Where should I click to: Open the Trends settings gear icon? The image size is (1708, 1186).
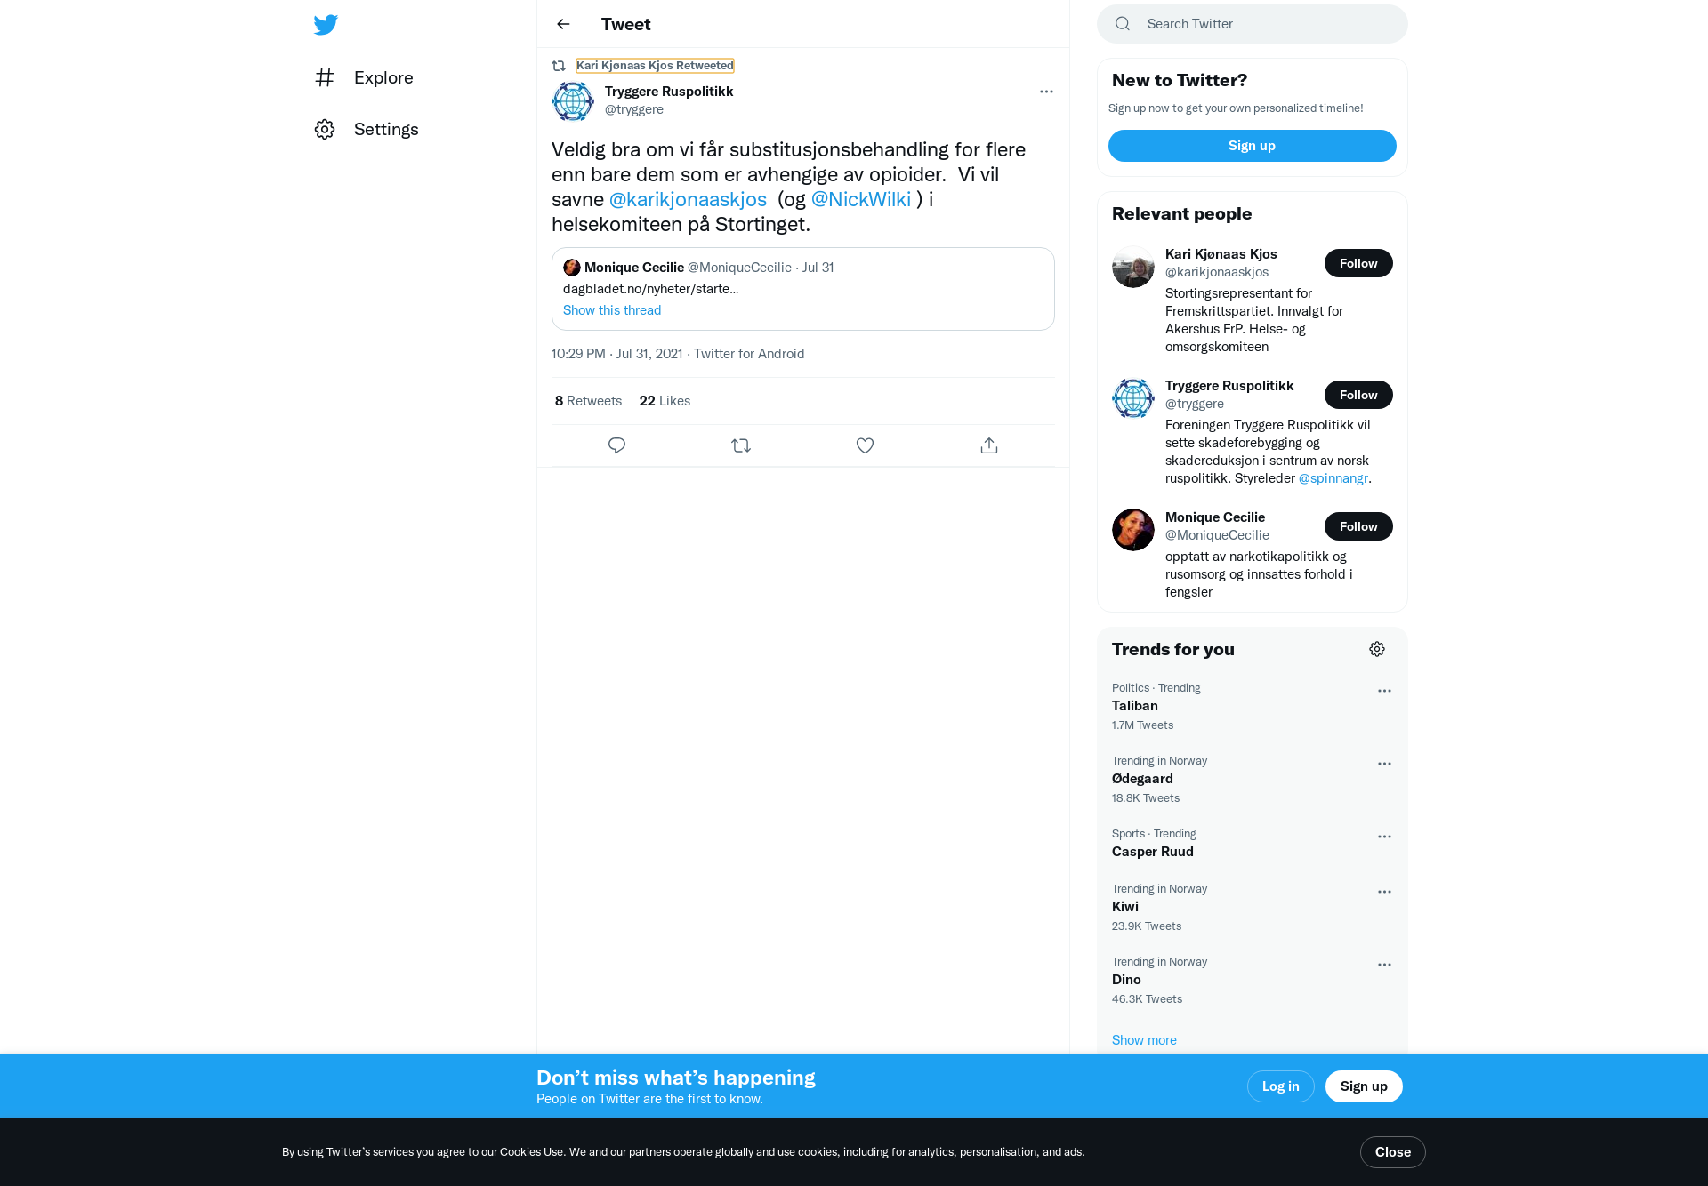(x=1377, y=649)
